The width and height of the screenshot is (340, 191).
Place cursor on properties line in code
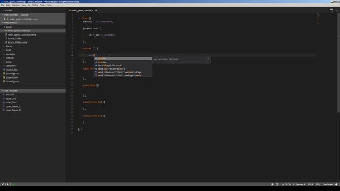pyautogui.click(x=92, y=28)
